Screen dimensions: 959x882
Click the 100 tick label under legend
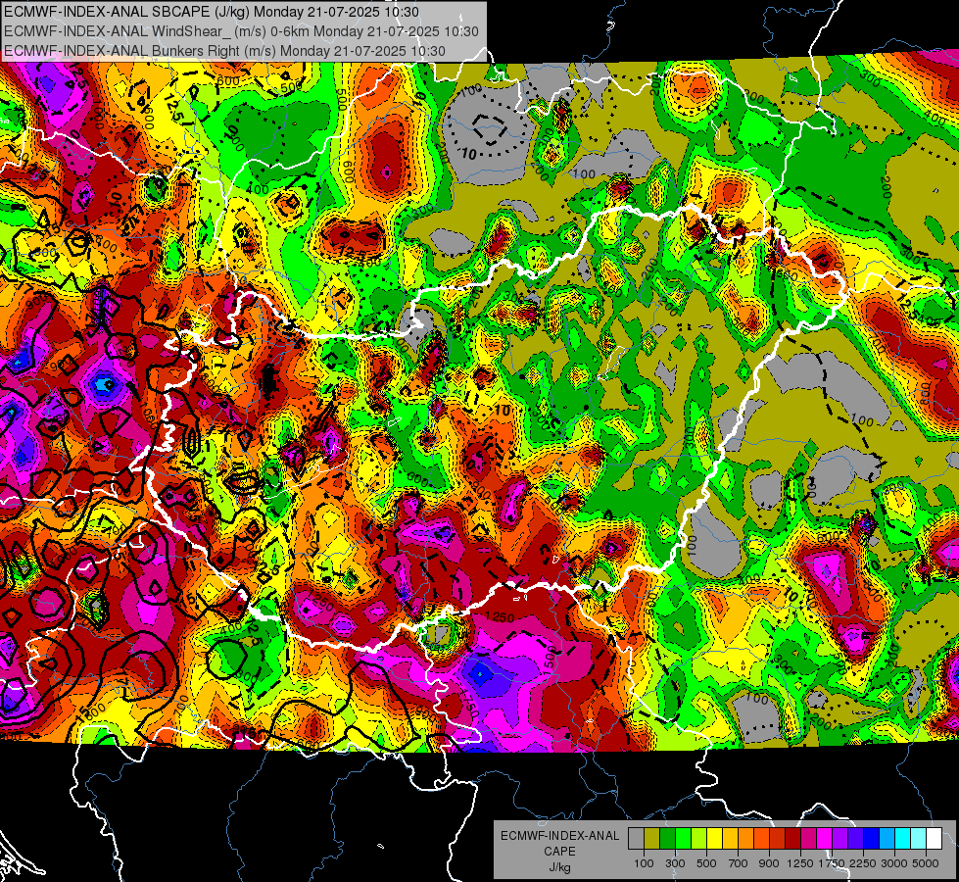(x=644, y=863)
